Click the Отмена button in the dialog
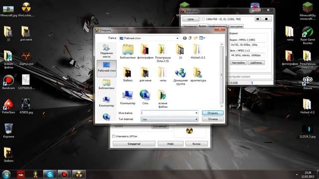 click(213, 119)
